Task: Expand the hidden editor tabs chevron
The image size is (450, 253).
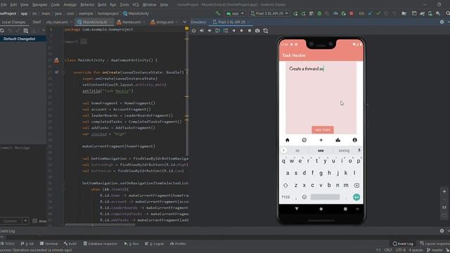Action: (184, 22)
